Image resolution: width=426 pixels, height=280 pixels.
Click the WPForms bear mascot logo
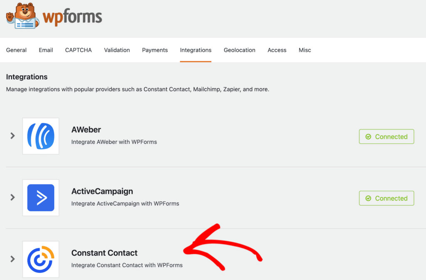pyautogui.click(x=22, y=16)
